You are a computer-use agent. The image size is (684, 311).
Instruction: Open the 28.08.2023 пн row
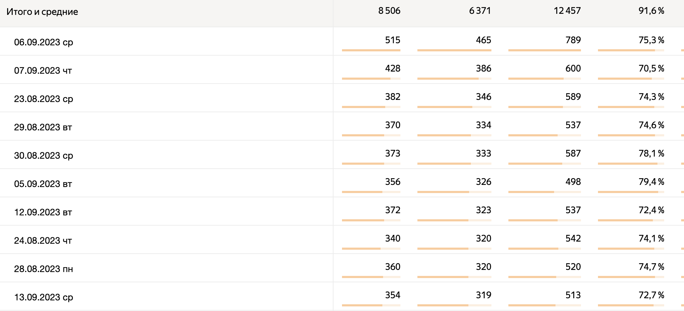[44, 269]
